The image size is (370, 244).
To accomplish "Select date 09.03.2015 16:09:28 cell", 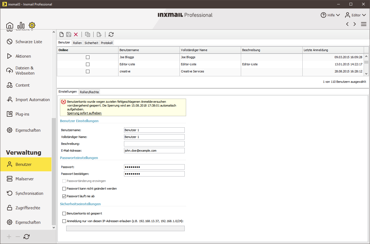I will coord(333,57).
